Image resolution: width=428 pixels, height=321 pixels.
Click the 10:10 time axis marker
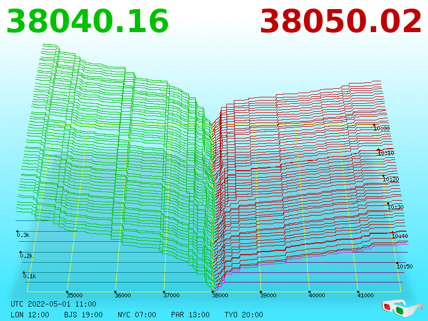tap(386, 153)
